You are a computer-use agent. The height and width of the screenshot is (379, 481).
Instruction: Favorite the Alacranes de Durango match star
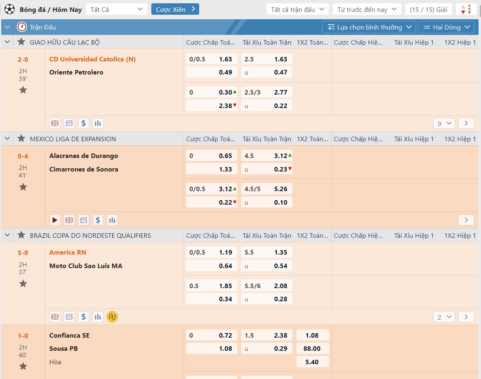pyautogui.click(x=23, y=187)
